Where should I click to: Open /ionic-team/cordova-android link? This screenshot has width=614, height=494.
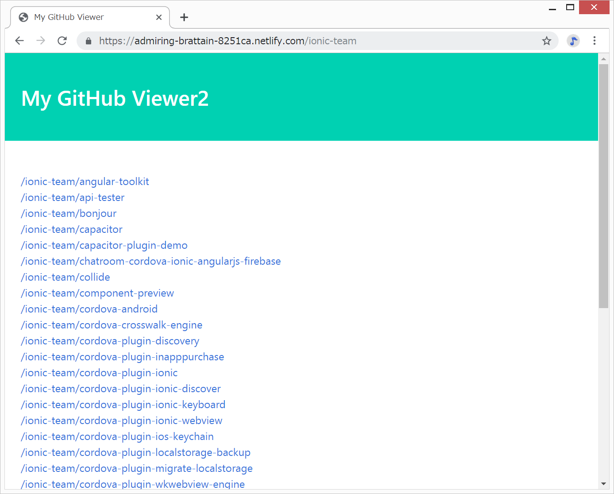point(89,309)
